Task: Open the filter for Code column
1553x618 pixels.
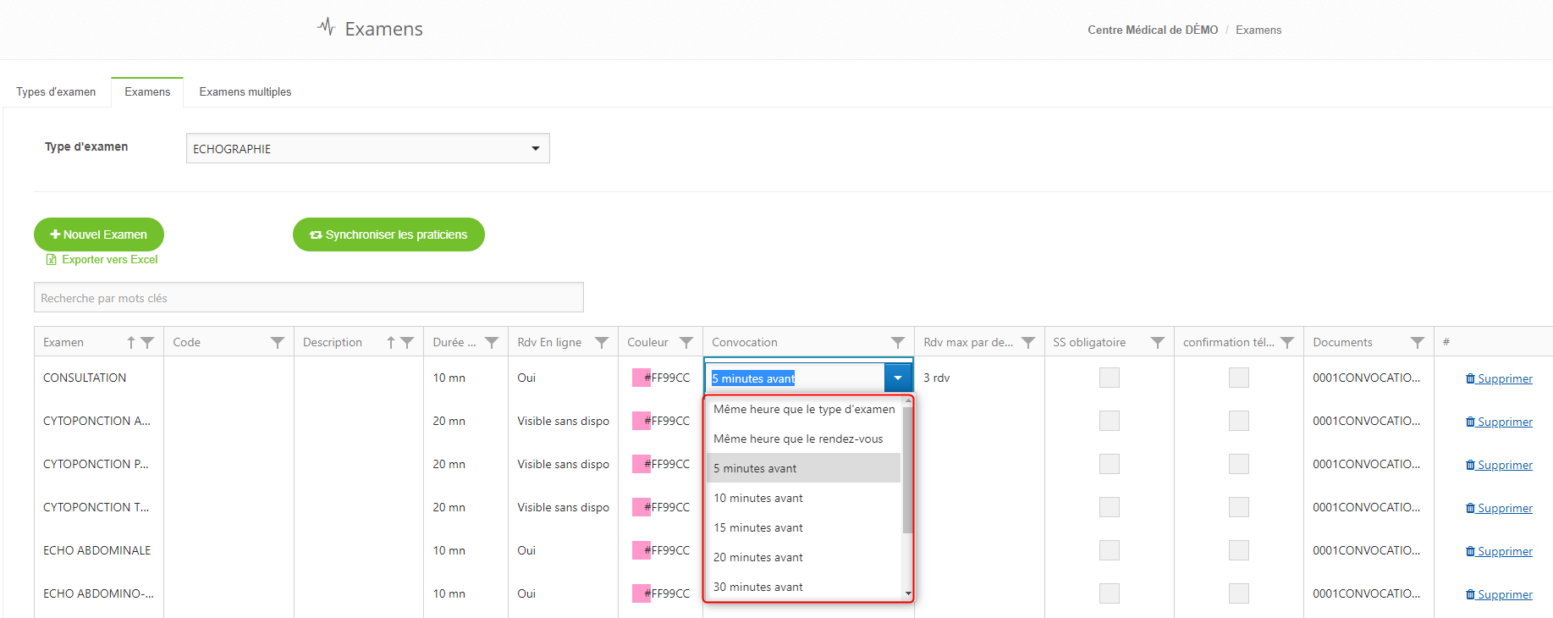Action: point(277,343)
